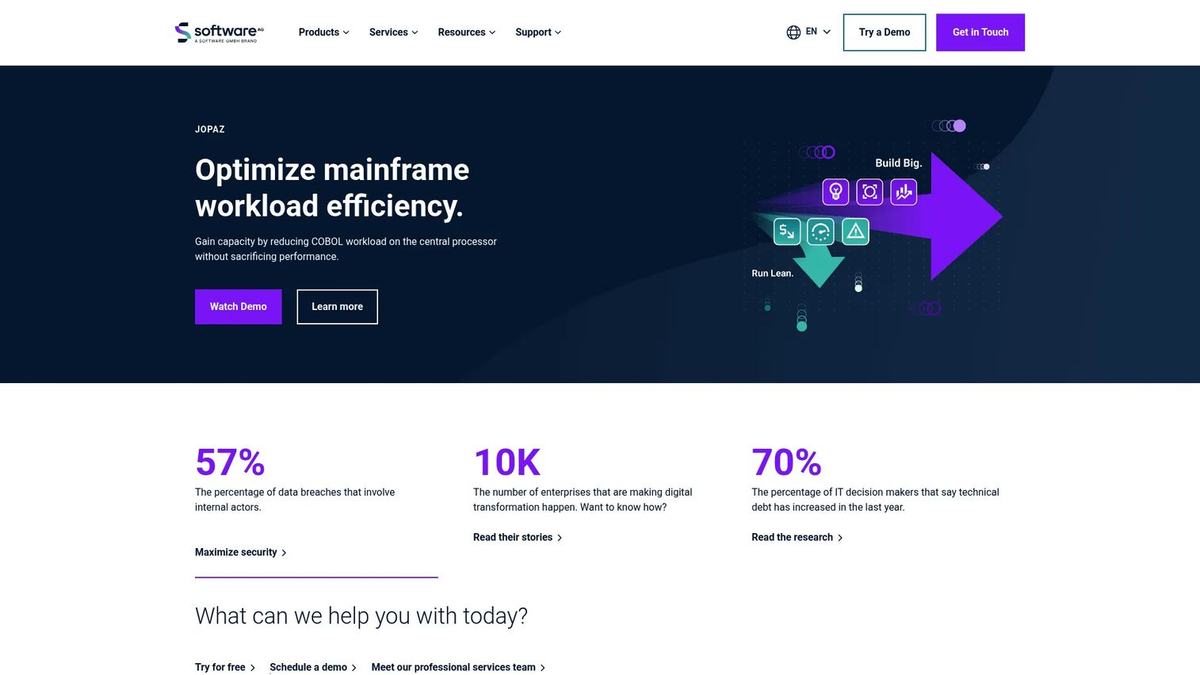Click the 'Run Lean.' label
The image size is (1200, 675).
[x=773, y=274]
